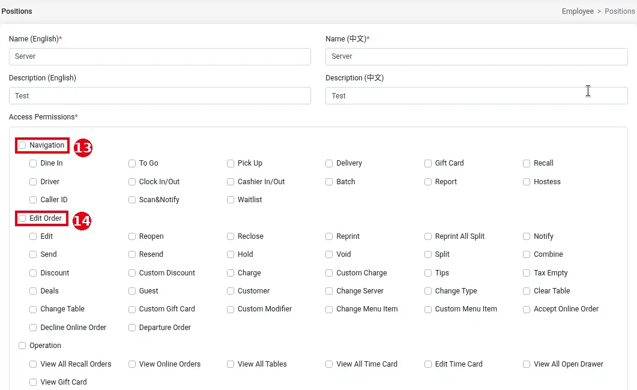
Task: Click the Name (中文) input field
Action: (x=476, y=56)
